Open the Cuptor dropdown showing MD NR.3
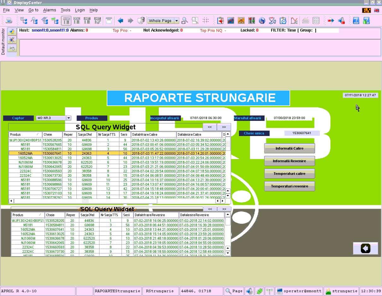 click(69, 118)
